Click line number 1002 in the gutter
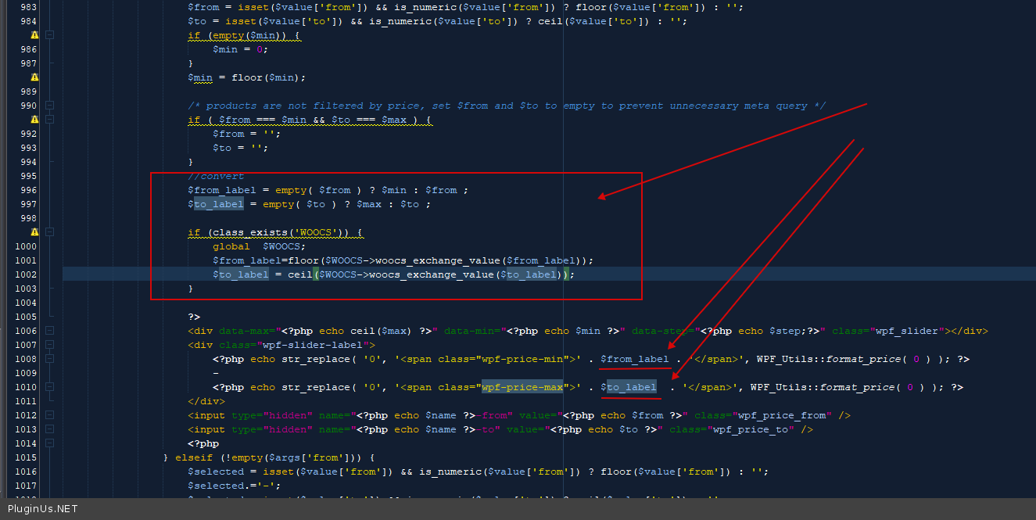The image size is (1036, 520). point(25,274)
